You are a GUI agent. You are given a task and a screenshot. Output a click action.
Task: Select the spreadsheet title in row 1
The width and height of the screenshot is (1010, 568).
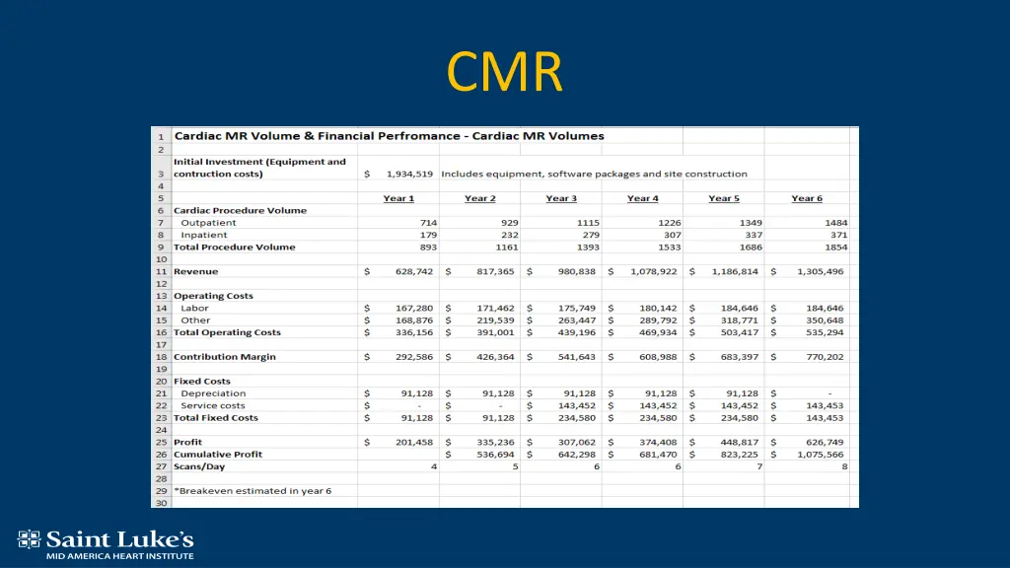click(389, 136)
